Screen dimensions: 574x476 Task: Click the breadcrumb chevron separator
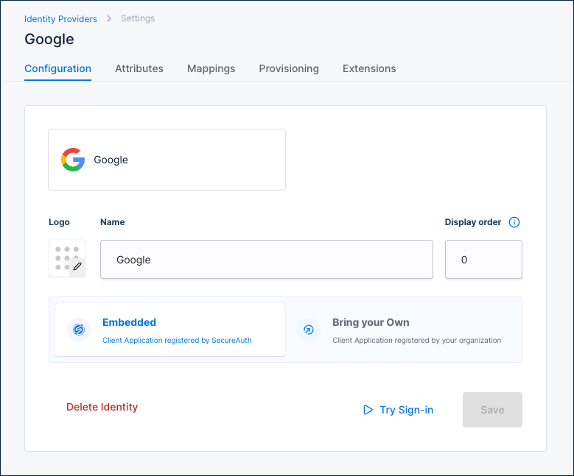pyautogui.click(x=109, y=18)
